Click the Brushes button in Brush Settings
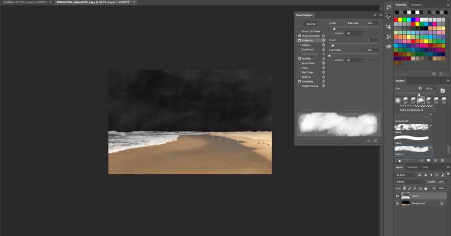Image resolution: width=451 pixels, height=236 pixels. tap(311, 24)
